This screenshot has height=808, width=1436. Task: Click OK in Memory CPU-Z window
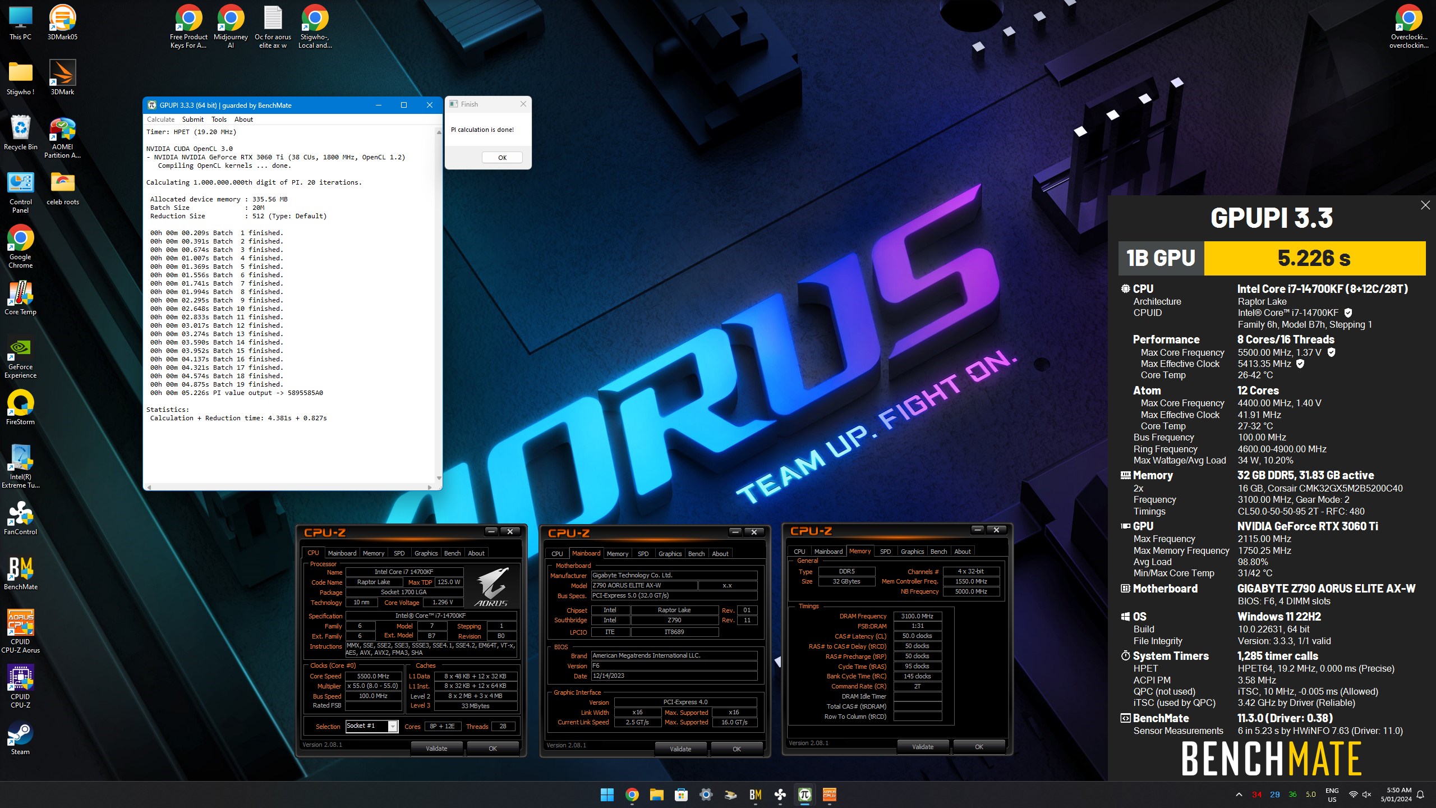979,747
